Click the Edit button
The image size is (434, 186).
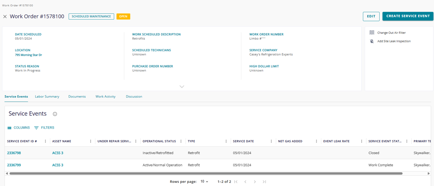tap(371, 16)
